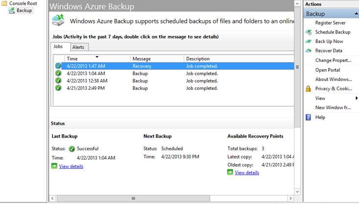Click the Status section heading

point(58,123)
